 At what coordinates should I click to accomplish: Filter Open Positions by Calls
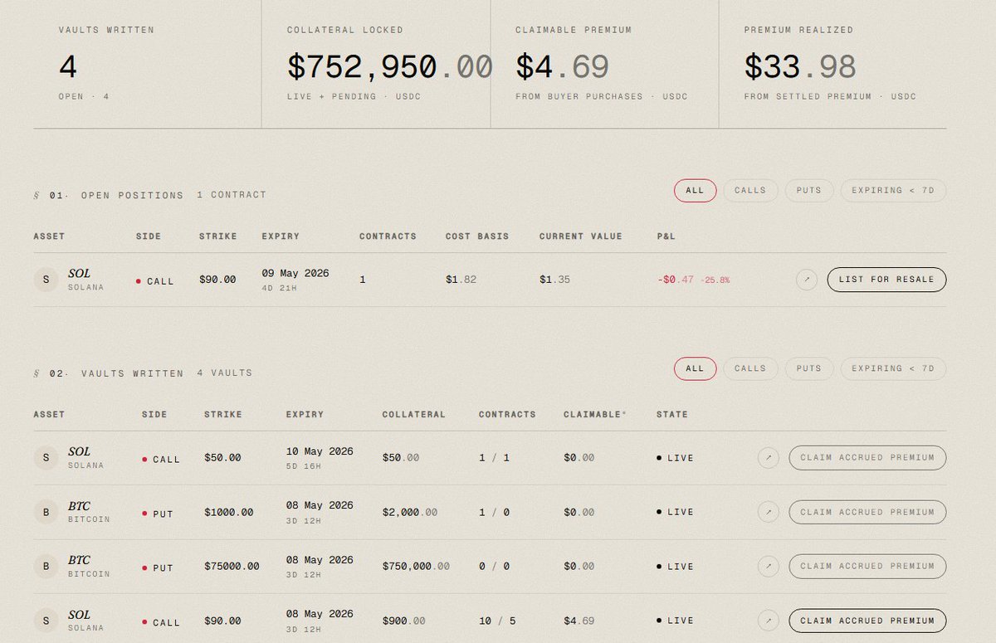tap(750, 191)
